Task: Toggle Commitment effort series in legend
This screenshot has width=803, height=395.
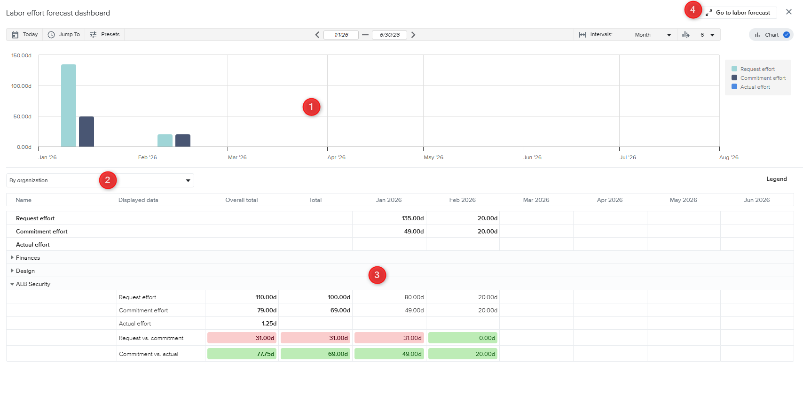Action: tap(763, 78)
